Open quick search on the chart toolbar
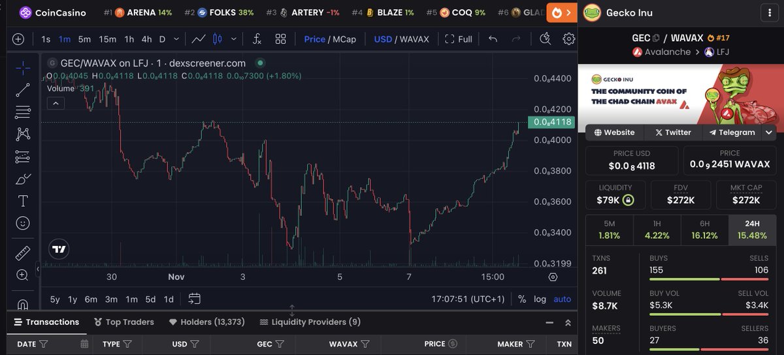Viewport: 784px width, 355px height. coord(546,39)
